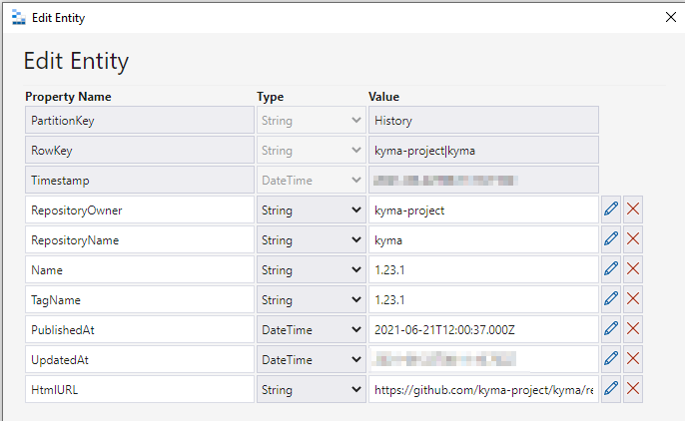Click the edit pencil icon for HtmlURL
685x421 pixels.
611,389
